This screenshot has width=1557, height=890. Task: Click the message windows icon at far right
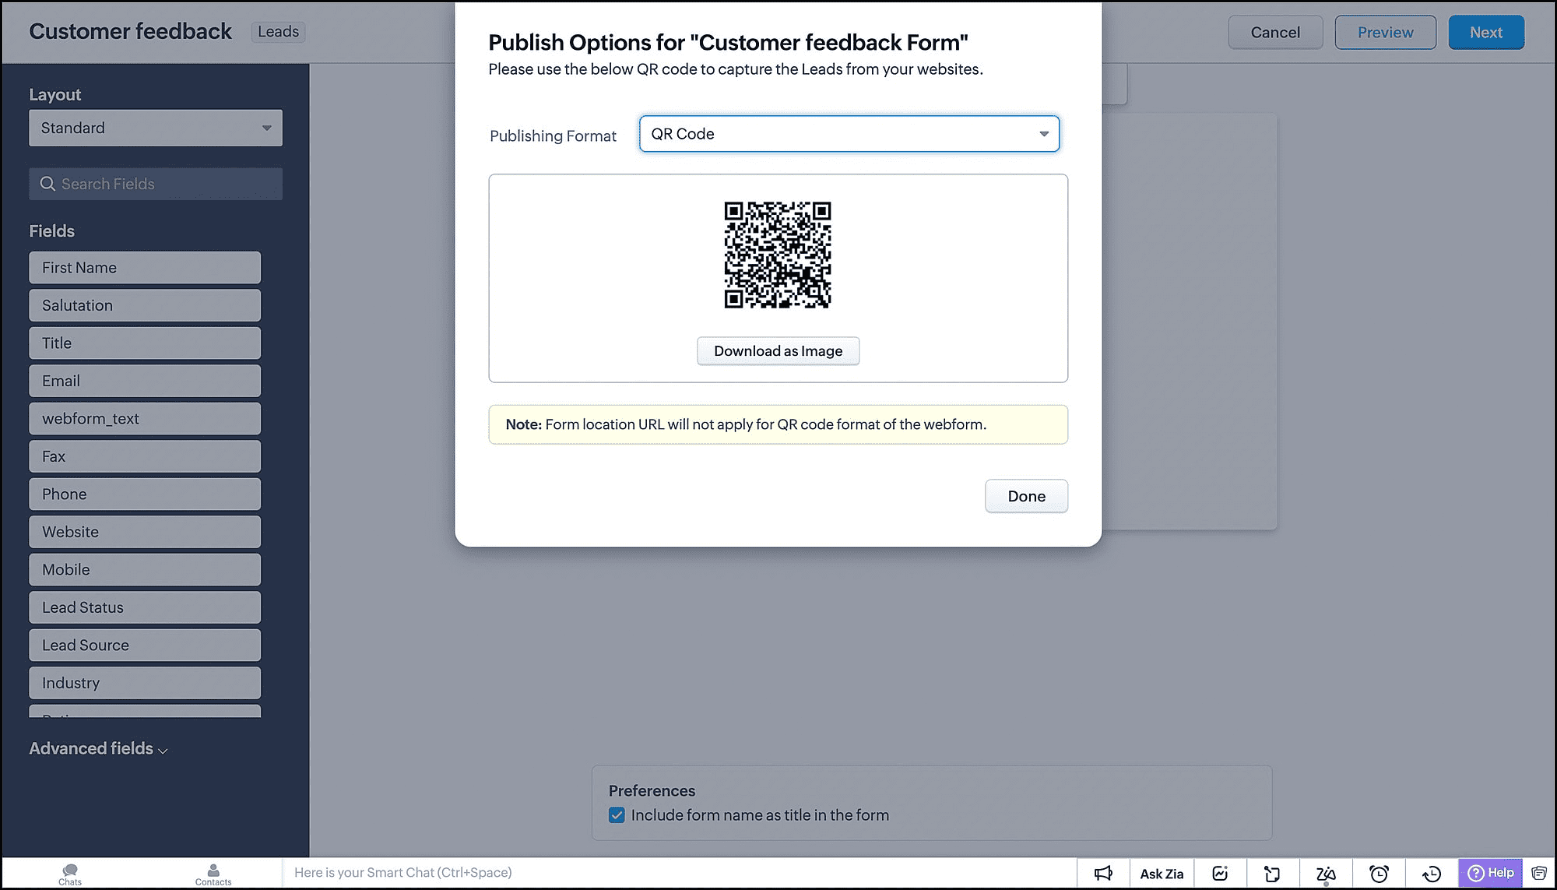click(x=1539, y=873)
